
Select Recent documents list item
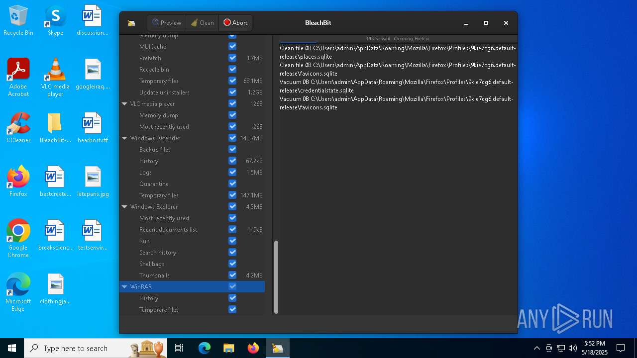(168, 230)
